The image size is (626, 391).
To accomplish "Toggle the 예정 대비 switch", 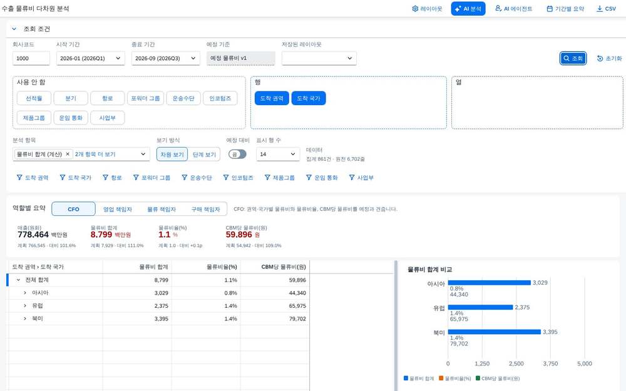I will click(237, 155).
